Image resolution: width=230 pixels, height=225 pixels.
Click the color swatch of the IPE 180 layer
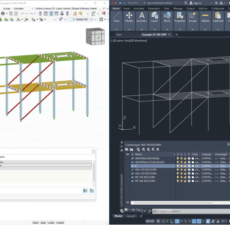pyautogui.click(x=193, y=181)
